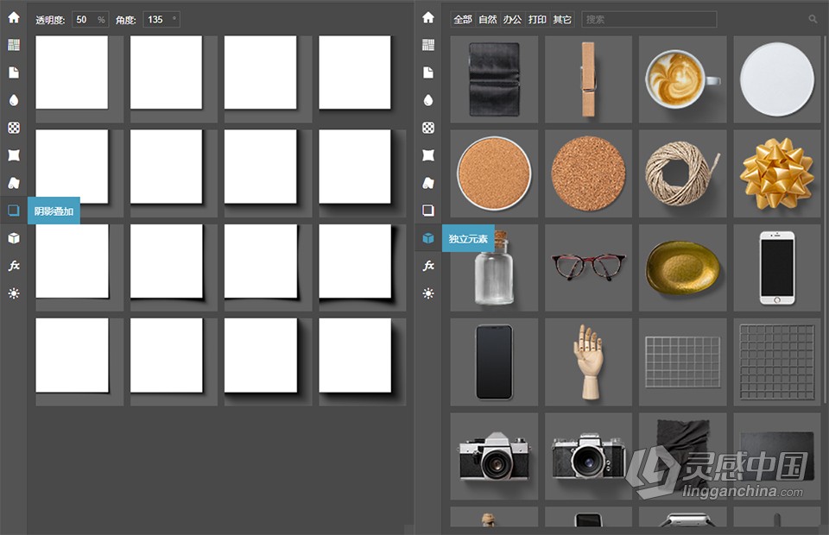Select the page icon in the right panel sidebar

[428, 72]
